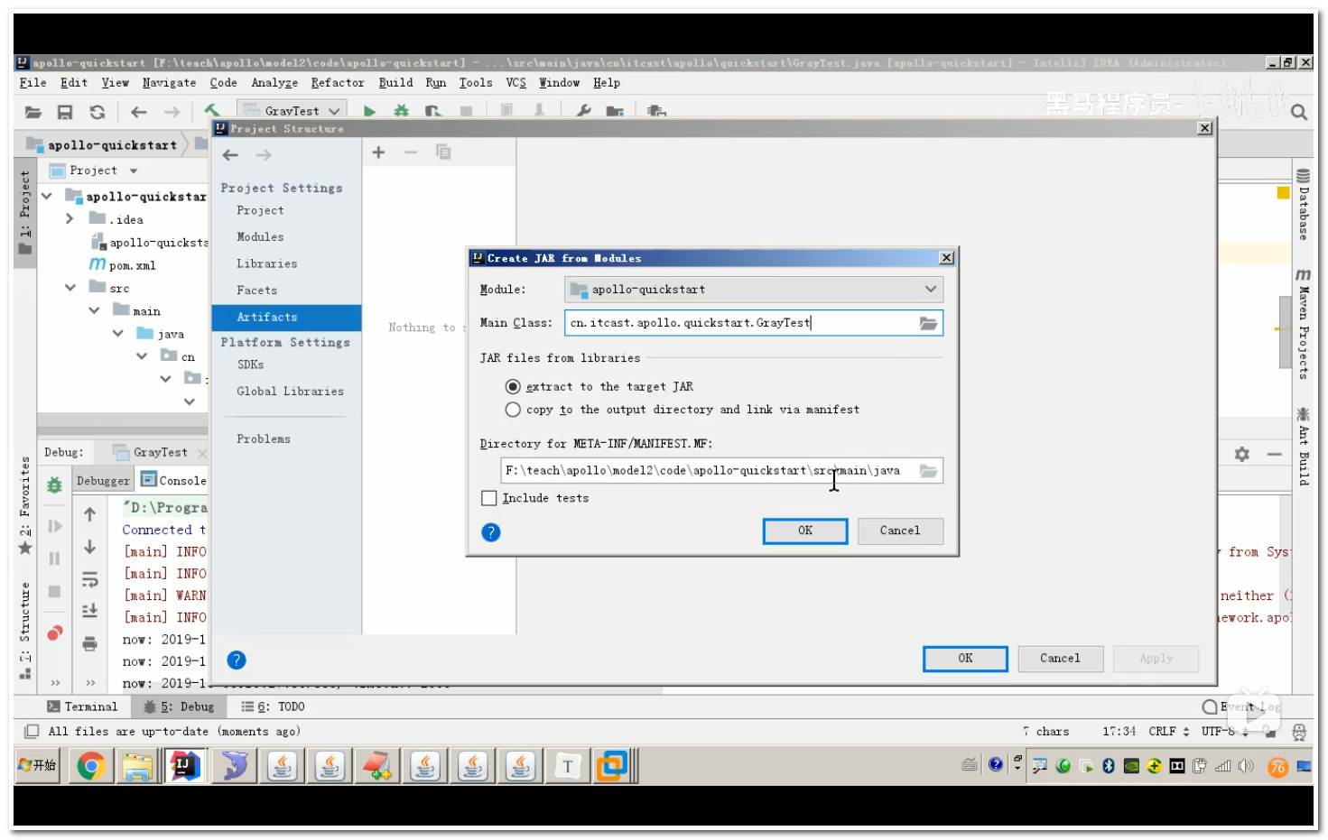Select pom.xml in project tree

(x=132, y=265)
